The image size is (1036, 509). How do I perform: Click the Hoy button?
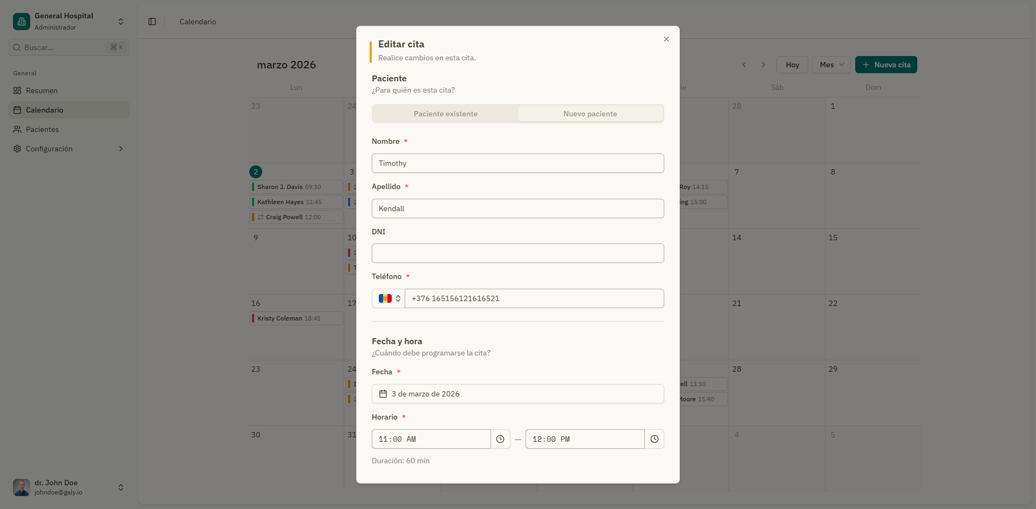pos(792,65)
